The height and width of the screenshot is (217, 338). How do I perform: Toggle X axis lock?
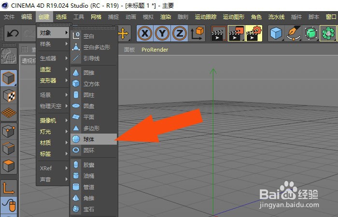[145, 33]
